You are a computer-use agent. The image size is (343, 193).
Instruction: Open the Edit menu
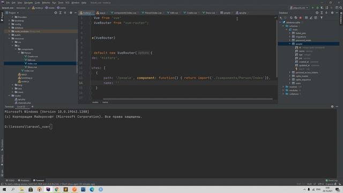(x=13, y=3)
